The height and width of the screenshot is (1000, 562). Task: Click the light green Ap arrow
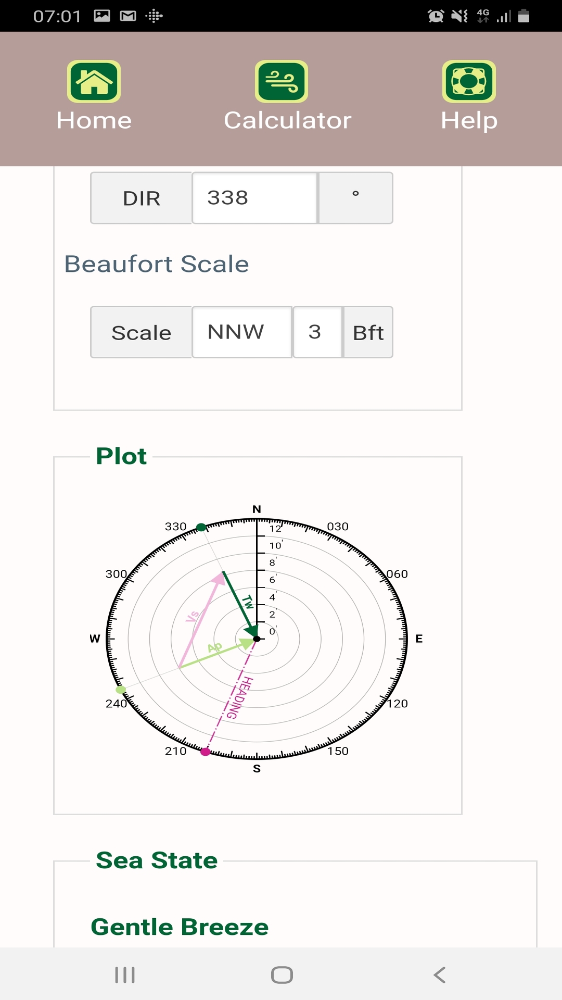tap(216, 648)
